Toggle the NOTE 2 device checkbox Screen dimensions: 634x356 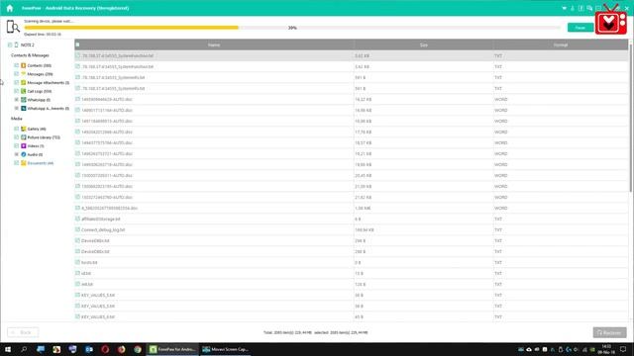10,44
